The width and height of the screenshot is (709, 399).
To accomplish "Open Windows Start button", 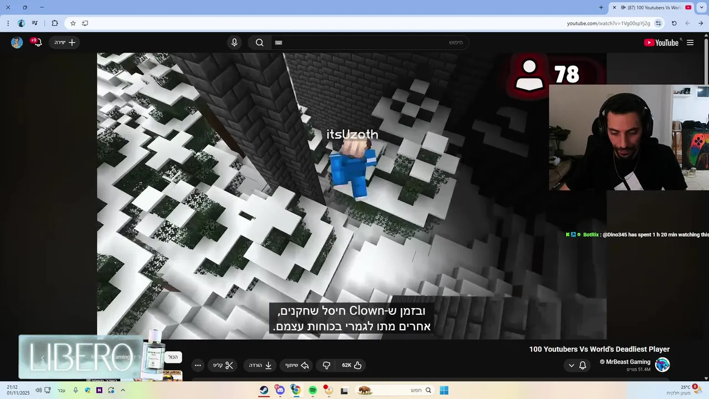I will point(444,390).
